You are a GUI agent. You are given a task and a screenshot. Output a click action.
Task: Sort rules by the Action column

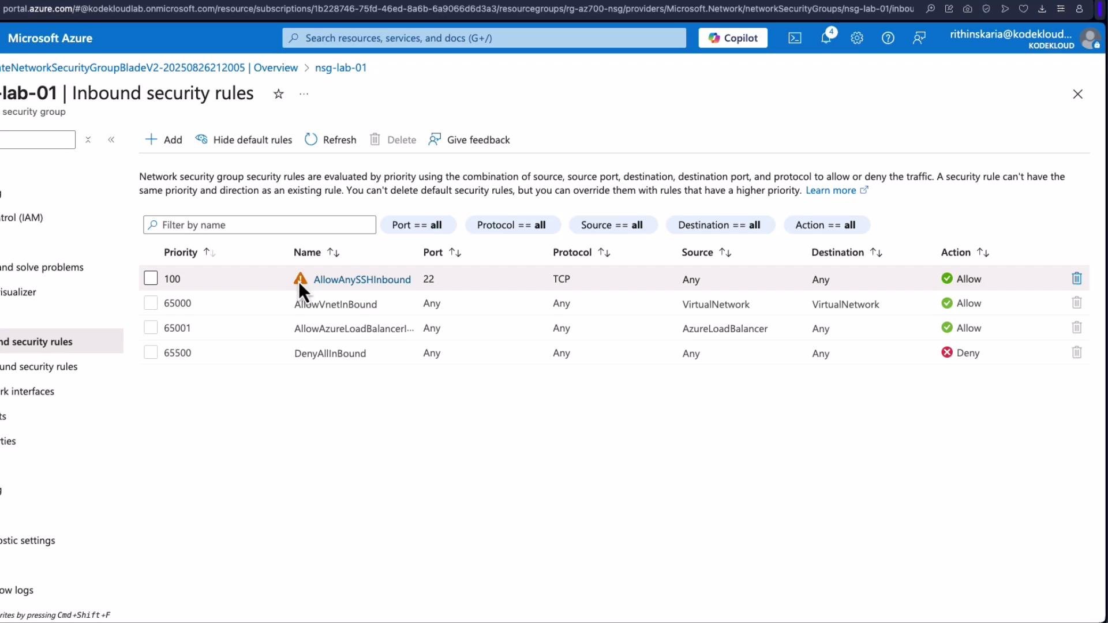pos(965,253)
